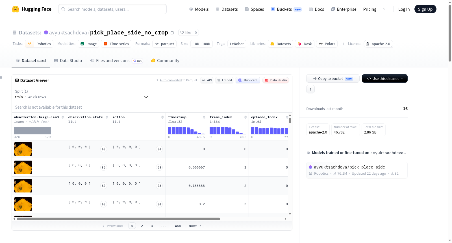Viewport: 452px width, 243px height.
Task: Go to page 2 of the table
Action: point(142,226)
